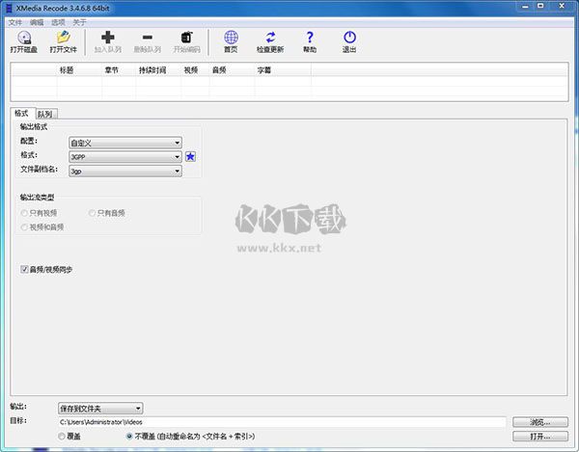Switch to the Format (格式) tab
The width and height of the screenshot is (579, 452).
tap(22, 113)
